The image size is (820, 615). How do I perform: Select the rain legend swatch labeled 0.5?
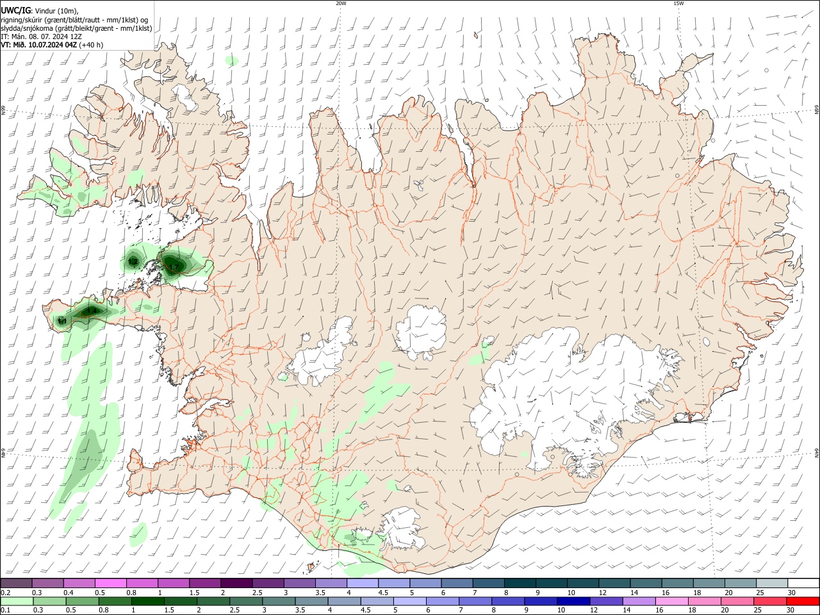click(82, 601)
